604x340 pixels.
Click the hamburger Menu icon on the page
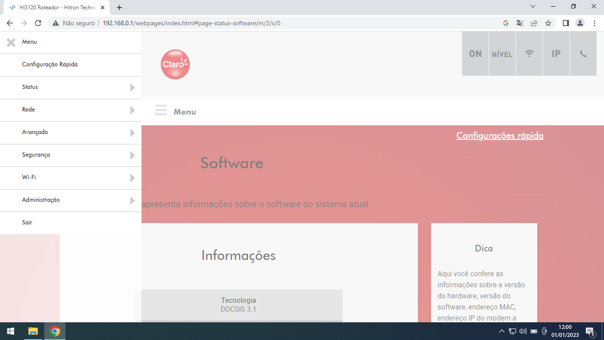click(x=161, y=111)
